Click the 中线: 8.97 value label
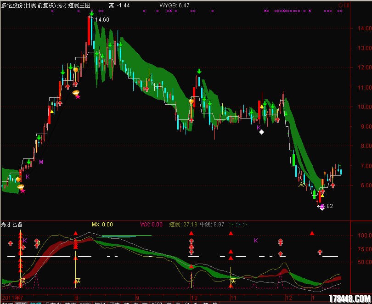This screenshot has width=372, height=304. (212, 224)
